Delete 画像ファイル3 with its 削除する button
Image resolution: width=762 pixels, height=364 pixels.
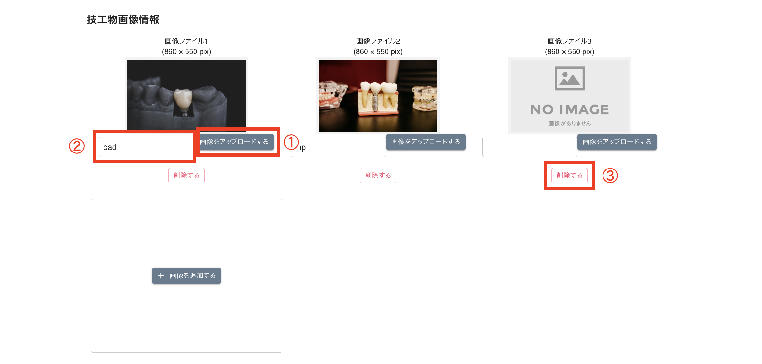click(569, 176)
